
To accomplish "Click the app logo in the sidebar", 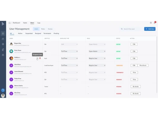I will 3,24.
